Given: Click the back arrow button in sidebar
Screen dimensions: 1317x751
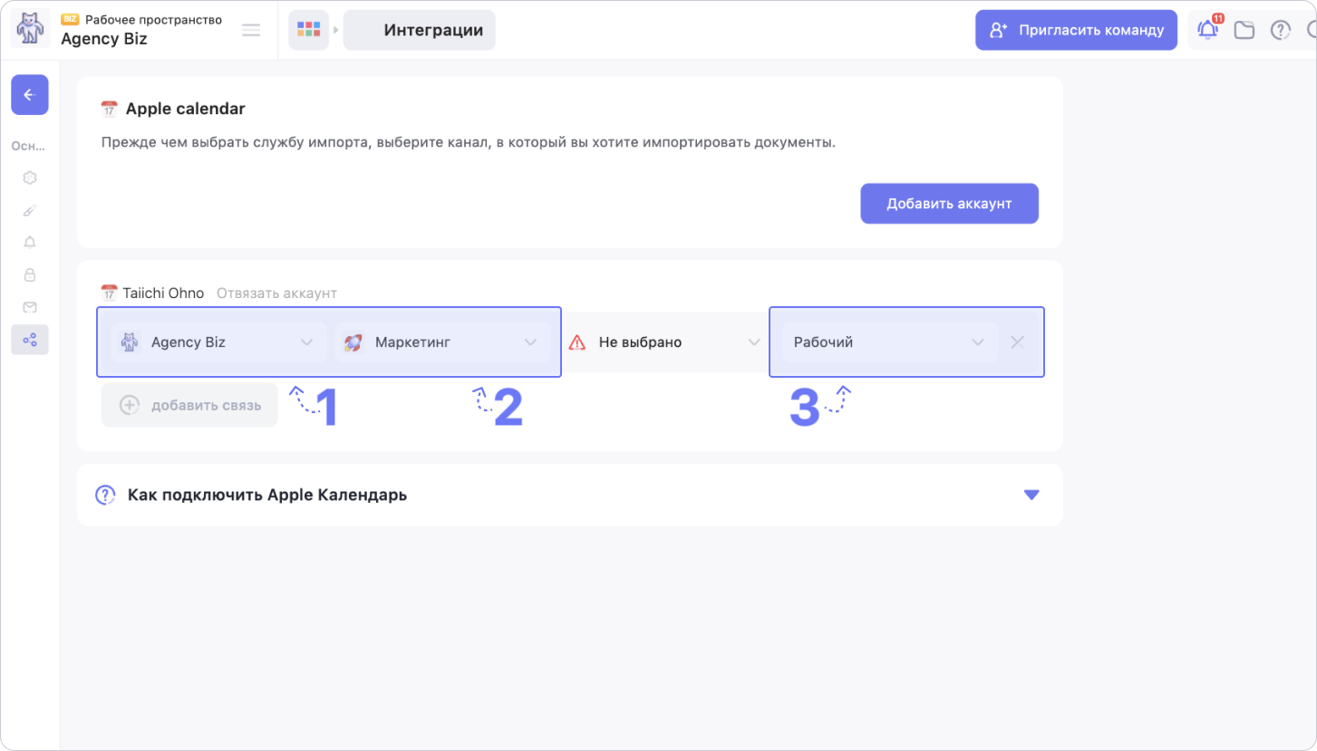Looking at the screenshot, I should coord(29,94).
